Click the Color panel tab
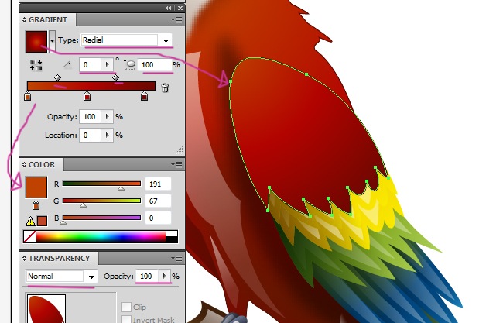Image resolution: width=503 pixels, height=323 pixels. (x=43, y=165)
